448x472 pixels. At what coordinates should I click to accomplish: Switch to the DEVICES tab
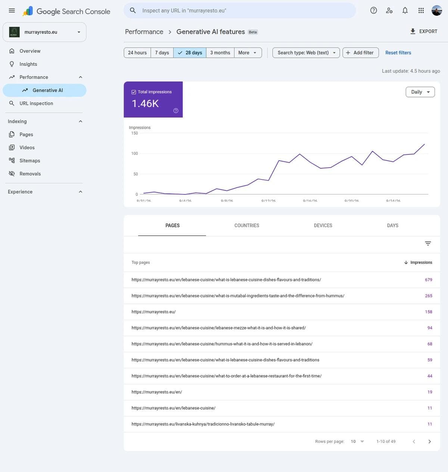pyautogui.click(x=323, y=225)
